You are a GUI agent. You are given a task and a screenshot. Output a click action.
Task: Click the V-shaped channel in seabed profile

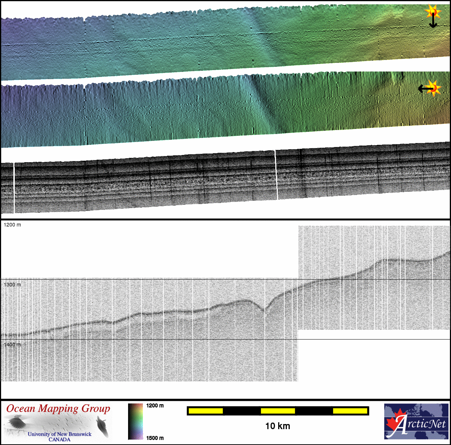[x=266, y=309]
